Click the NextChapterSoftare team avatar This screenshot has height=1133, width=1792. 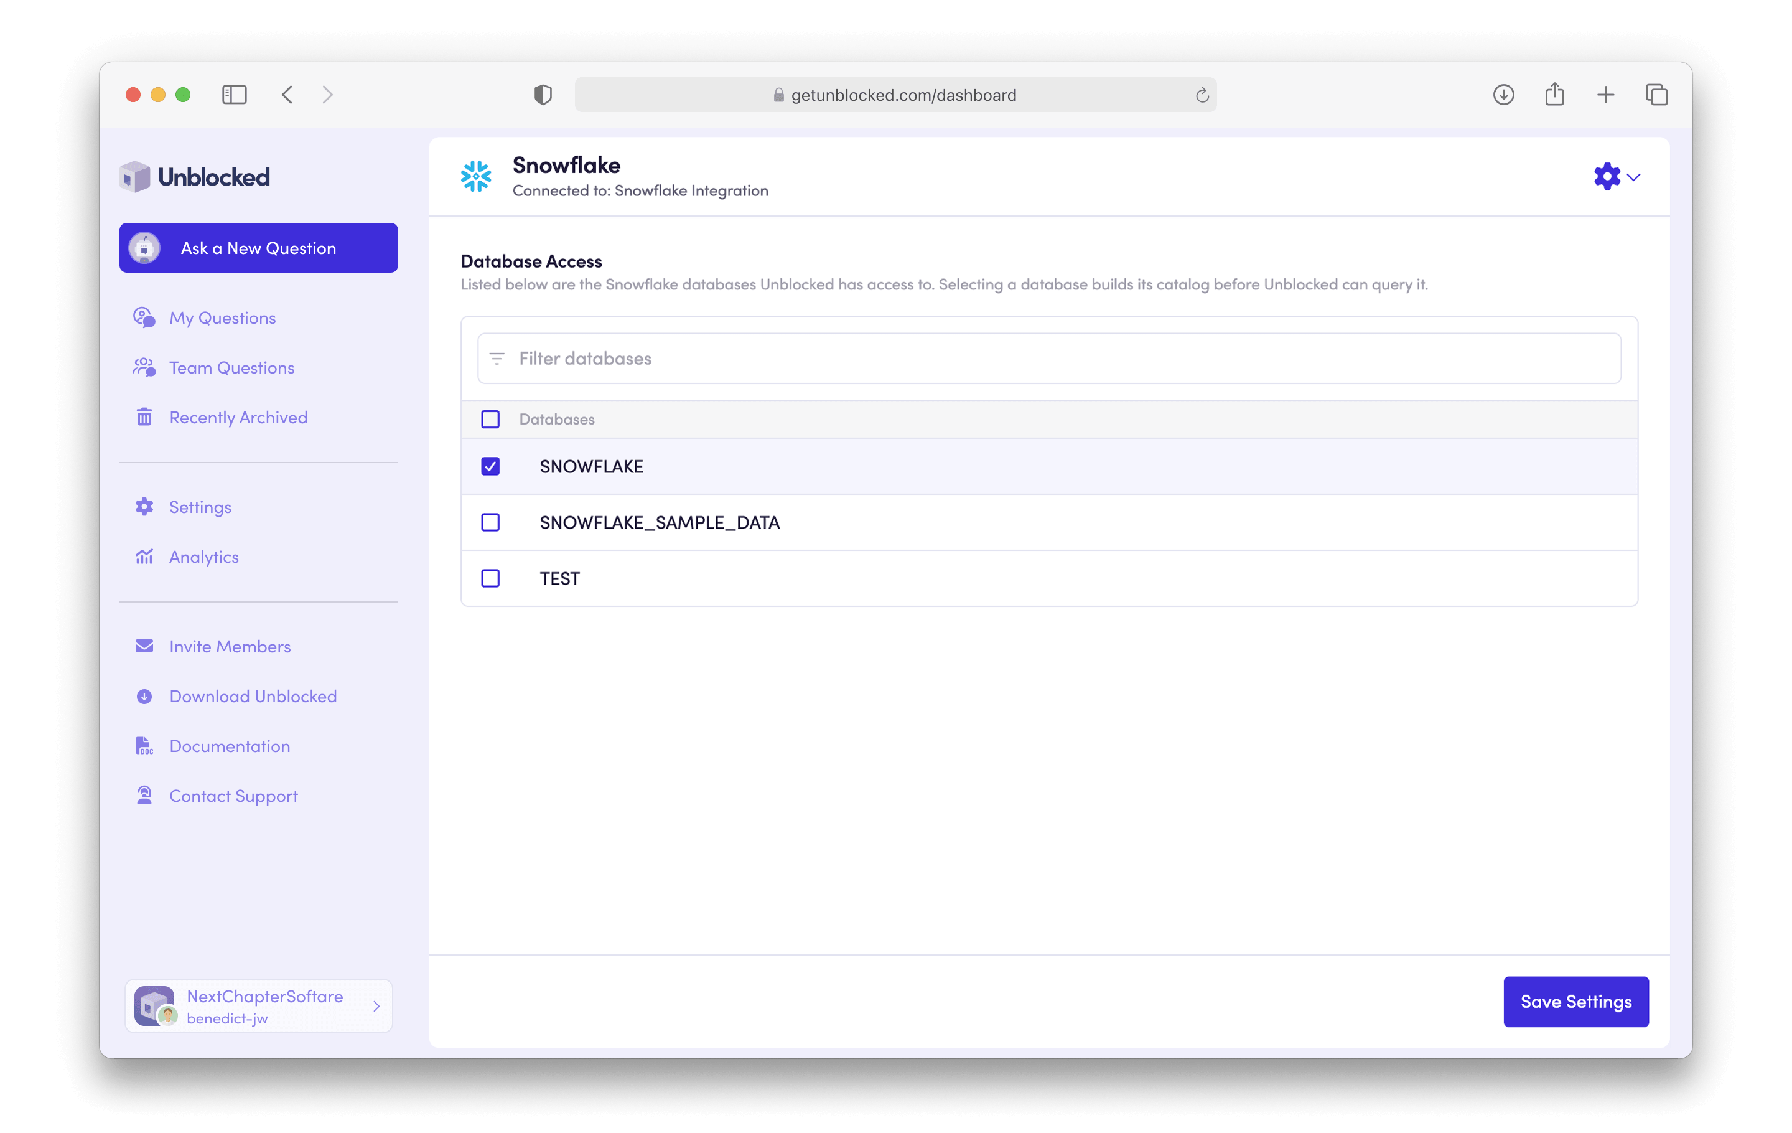pos(155,1006)
